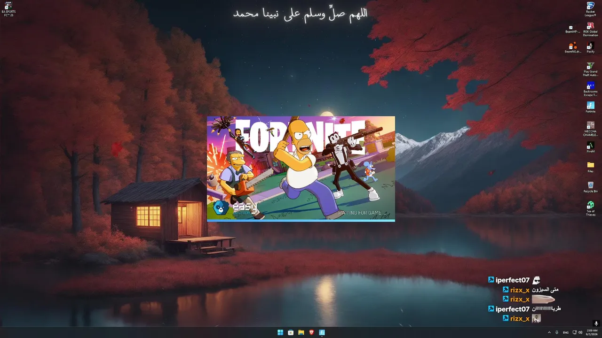
Task: Click the Fortnite splash screen image
Action: [301, 168]
